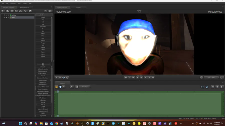Toggle the second magnet frame snap icon
The width and height of the screenshot is (225, 126).
[207, 87]
